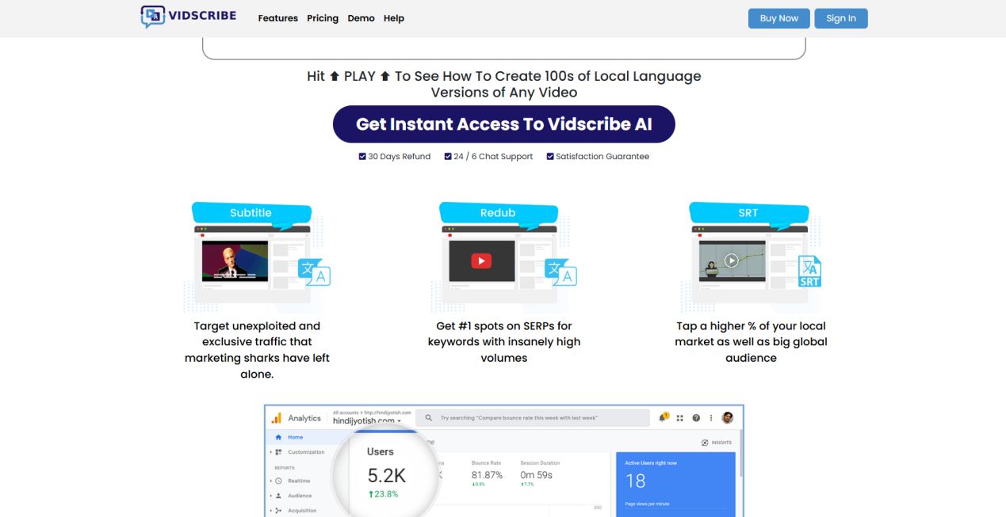
Task: Click the Sign In button
Action: click(841, 18)
